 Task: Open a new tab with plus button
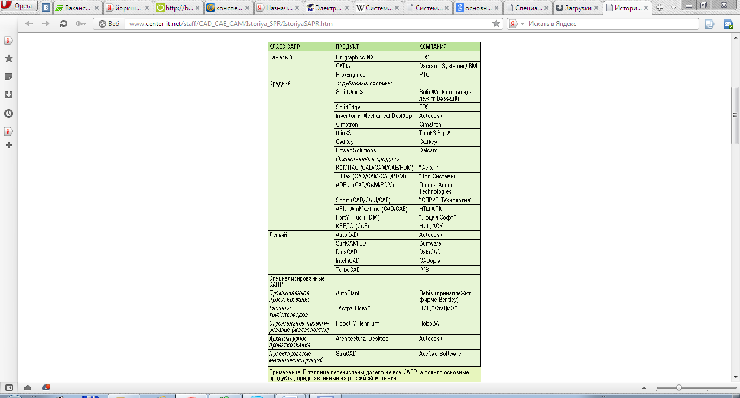pyautogui.click(x=660, y=8)
